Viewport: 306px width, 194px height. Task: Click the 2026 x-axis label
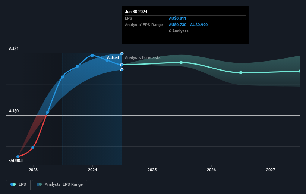[x=211, y=170]
